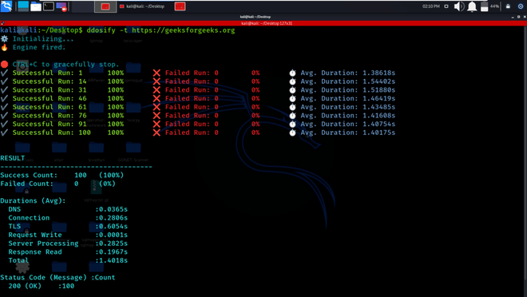The height and width of the screenshot is (297, 527).
Task: Click 'Successful Run: 46' text
Action: 50,98
